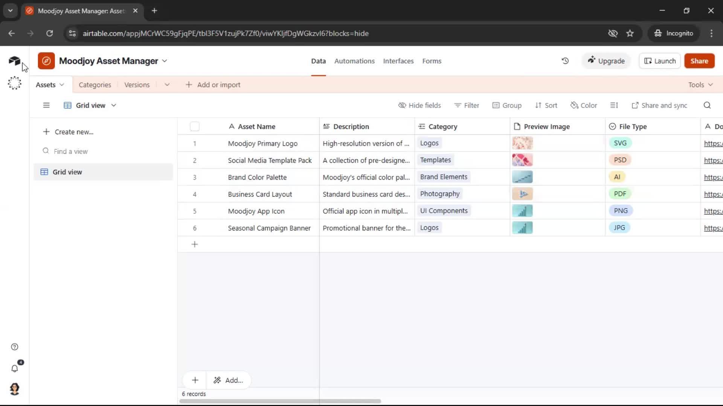Click Share and sync
This screenshot has height=406, width=723.
coord(659,105)
